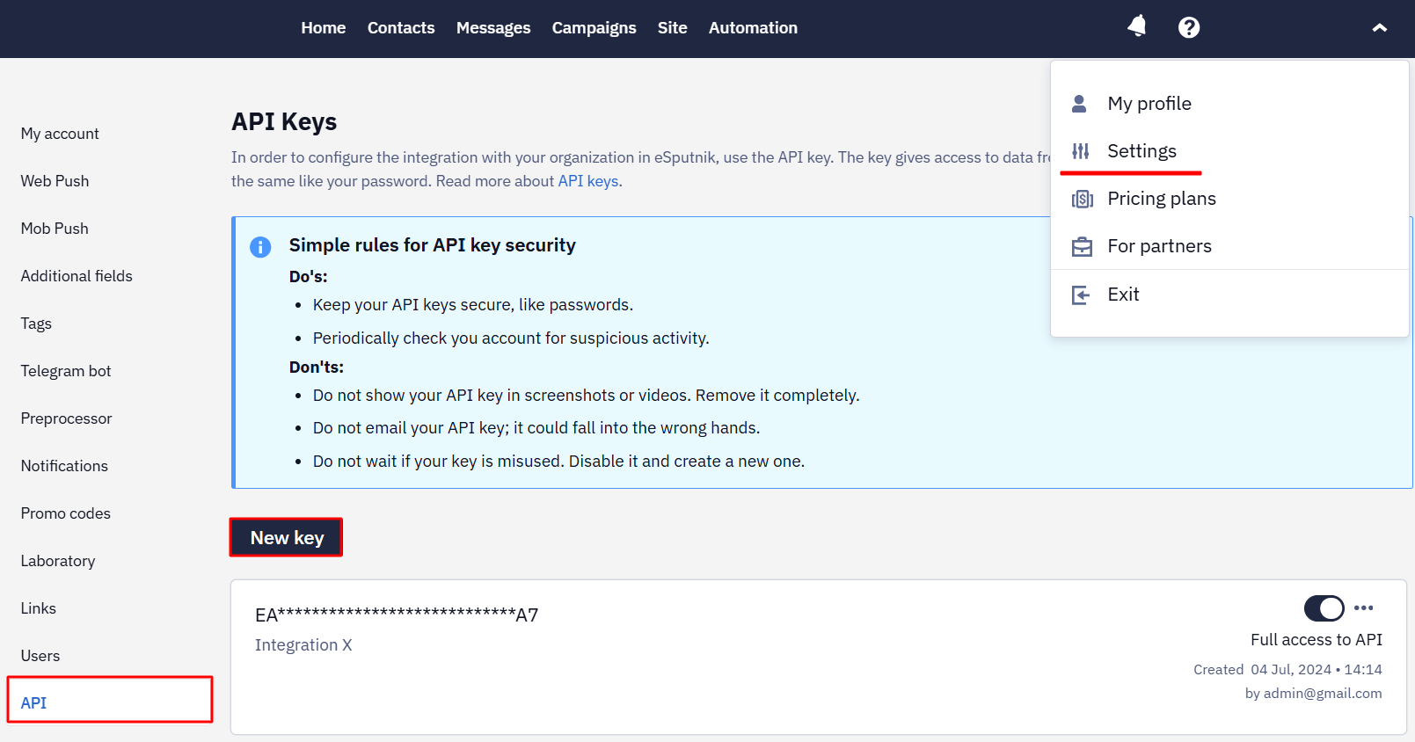Open the help question mark icon

[1189, 27]
